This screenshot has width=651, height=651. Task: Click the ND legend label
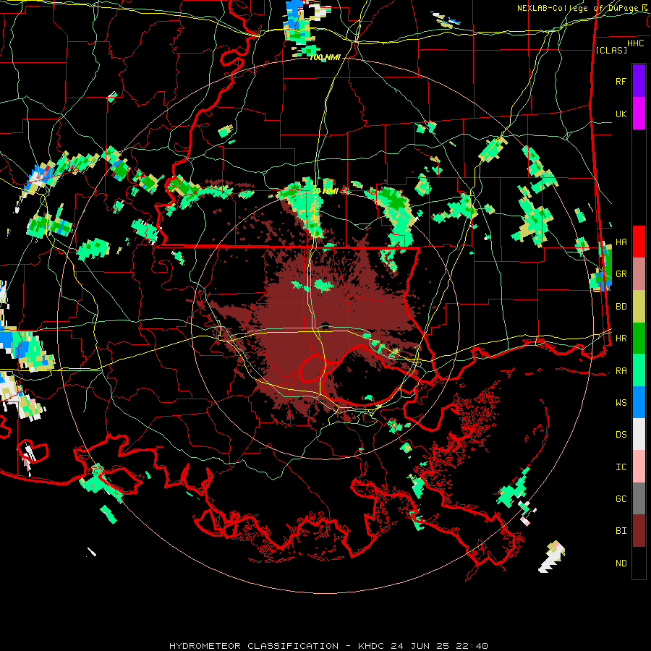[x=621, y=563]
